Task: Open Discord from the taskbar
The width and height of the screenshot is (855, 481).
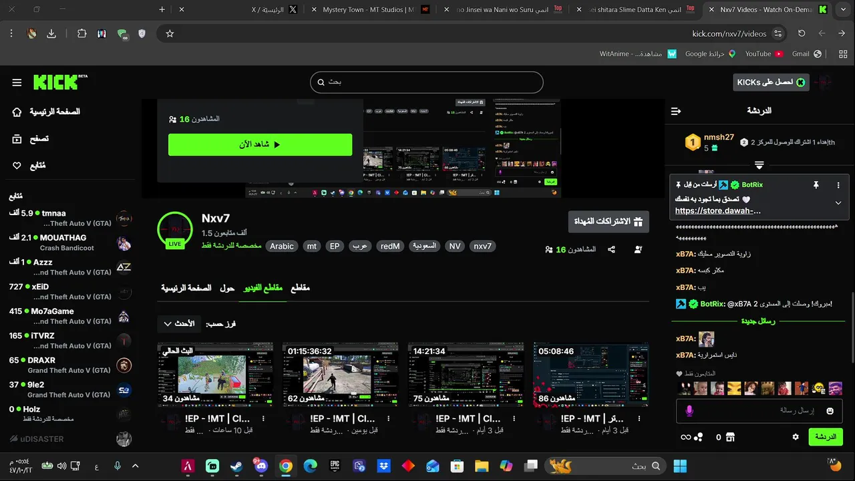Action: click(261, 466)
